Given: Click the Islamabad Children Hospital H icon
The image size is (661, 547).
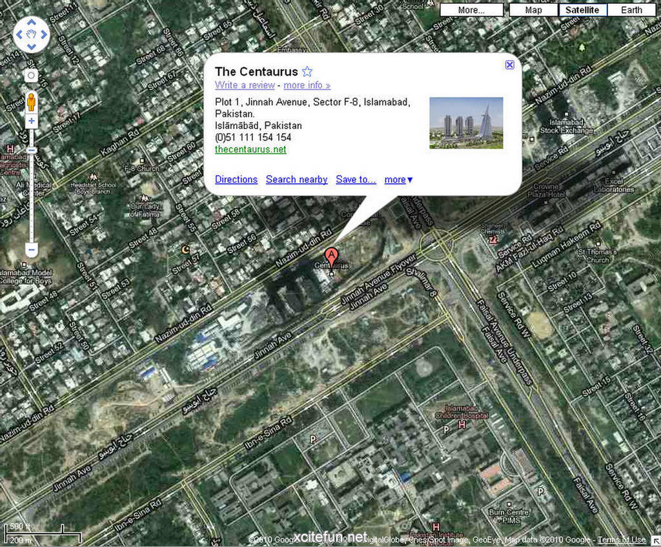Looking at the screenshot, I should point(462,426).
